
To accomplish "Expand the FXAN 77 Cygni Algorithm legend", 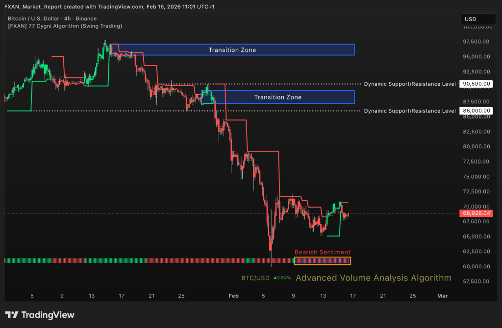I will click(x=65, y=26).
